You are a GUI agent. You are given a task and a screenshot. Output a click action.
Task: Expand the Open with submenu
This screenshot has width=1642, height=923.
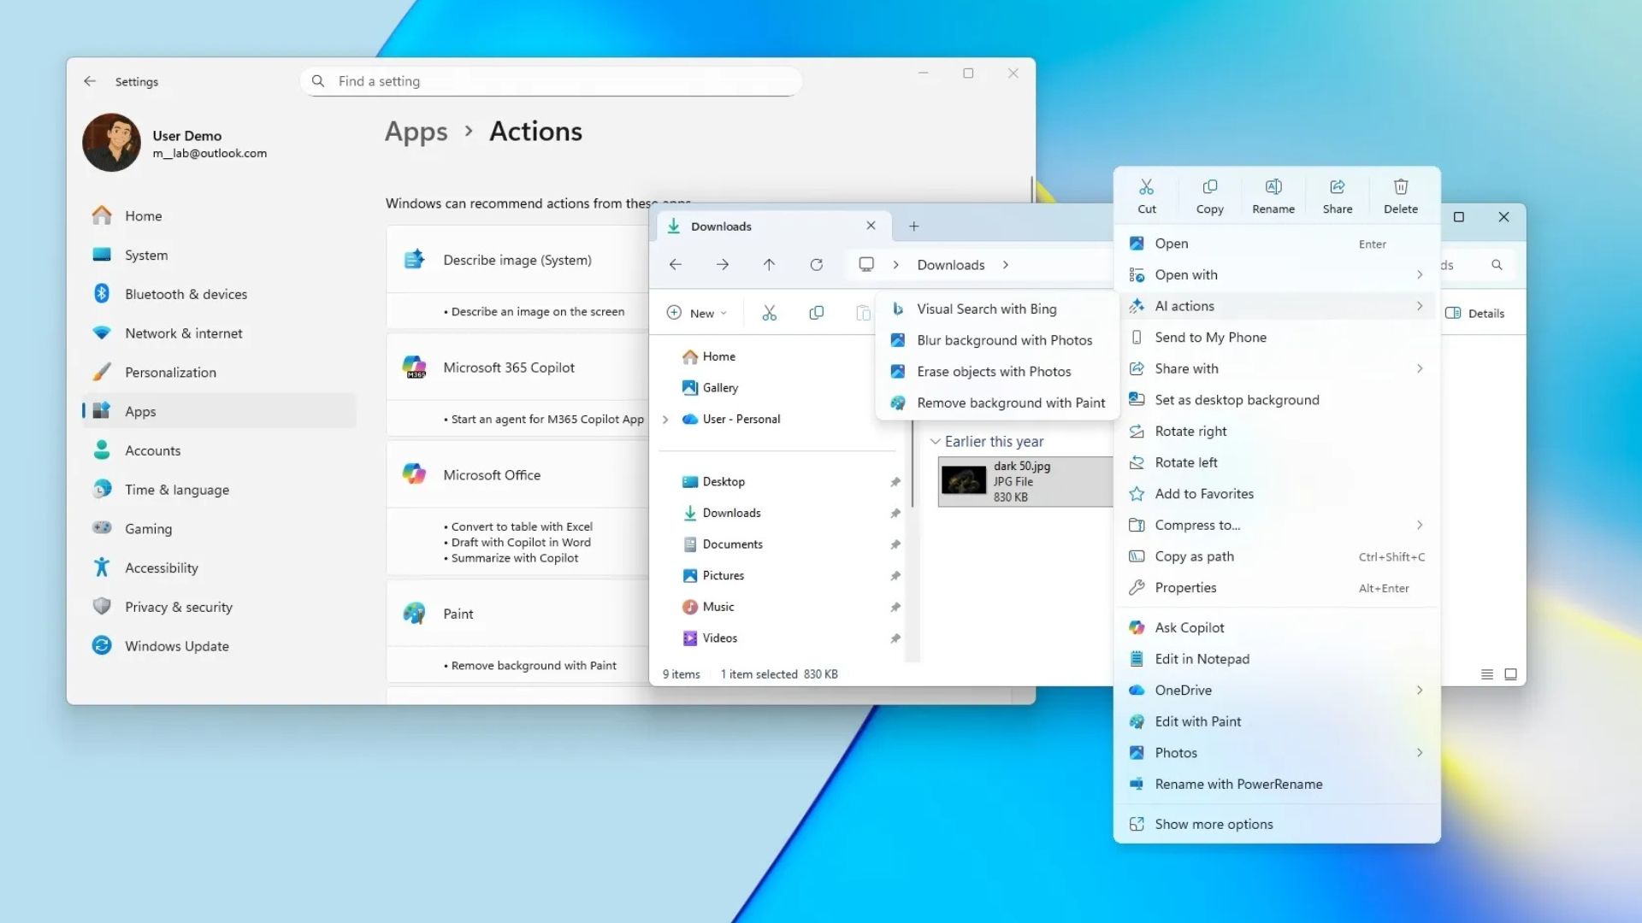[x=1419, y=274]
